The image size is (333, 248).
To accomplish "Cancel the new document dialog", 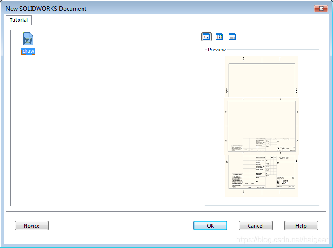I will point(256,225).
